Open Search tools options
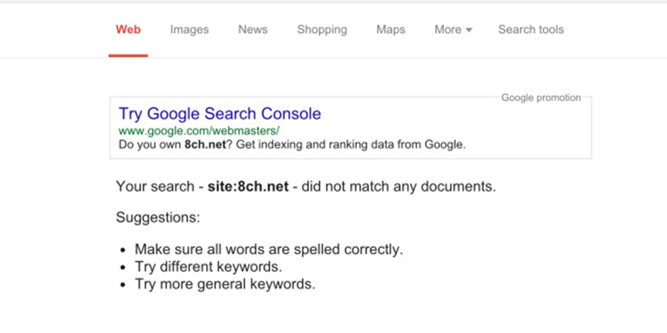The height and width of the screenshot is (333, 667). pos(531,30)
